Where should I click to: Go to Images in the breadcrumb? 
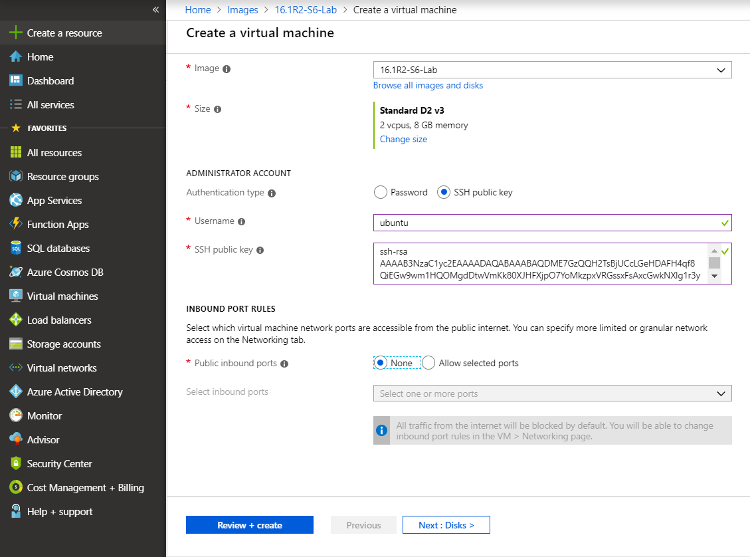coord(242,9)
